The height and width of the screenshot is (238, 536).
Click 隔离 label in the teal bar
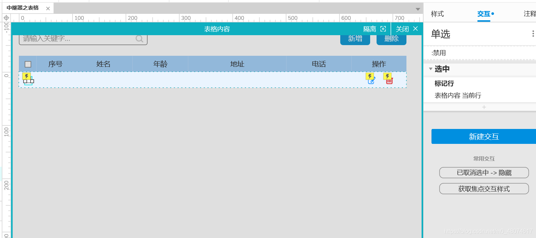click(x=370, y=29)
